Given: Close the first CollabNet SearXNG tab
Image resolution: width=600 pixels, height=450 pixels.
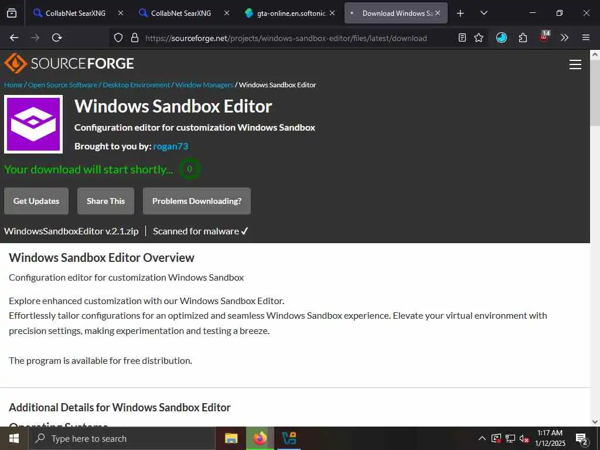Looking at the screenshot, I should [x=121, y=13].
